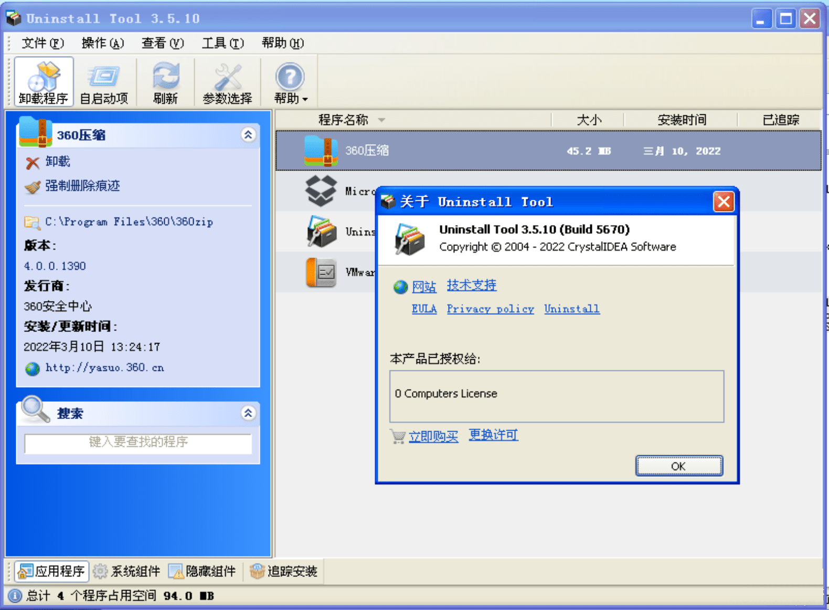
Task: Click folder icon beside C:\Program Files\360\360zip path
Action: (32, 222)
